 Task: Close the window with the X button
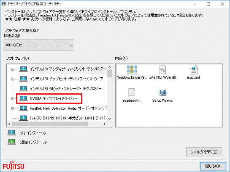(x=222, y=4)
